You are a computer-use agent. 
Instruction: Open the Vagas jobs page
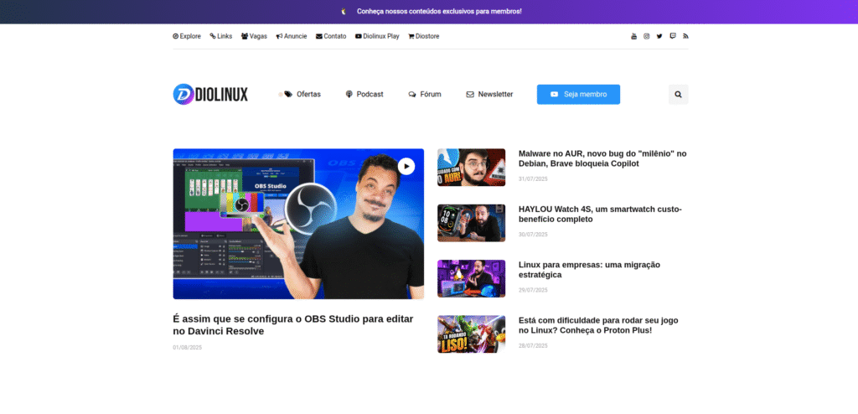point(254,36)
